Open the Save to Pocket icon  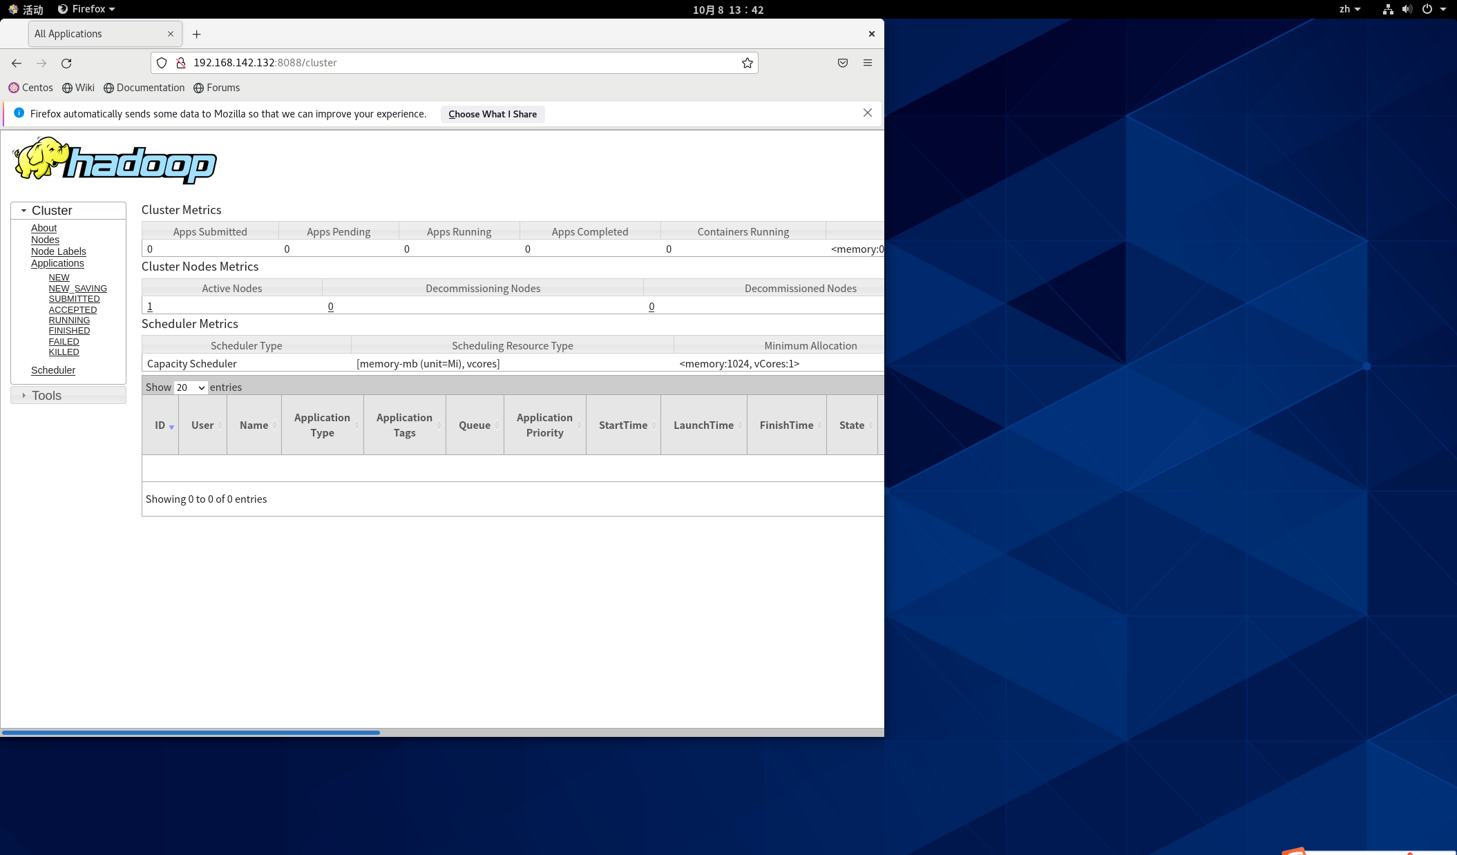tap(842, 63)
